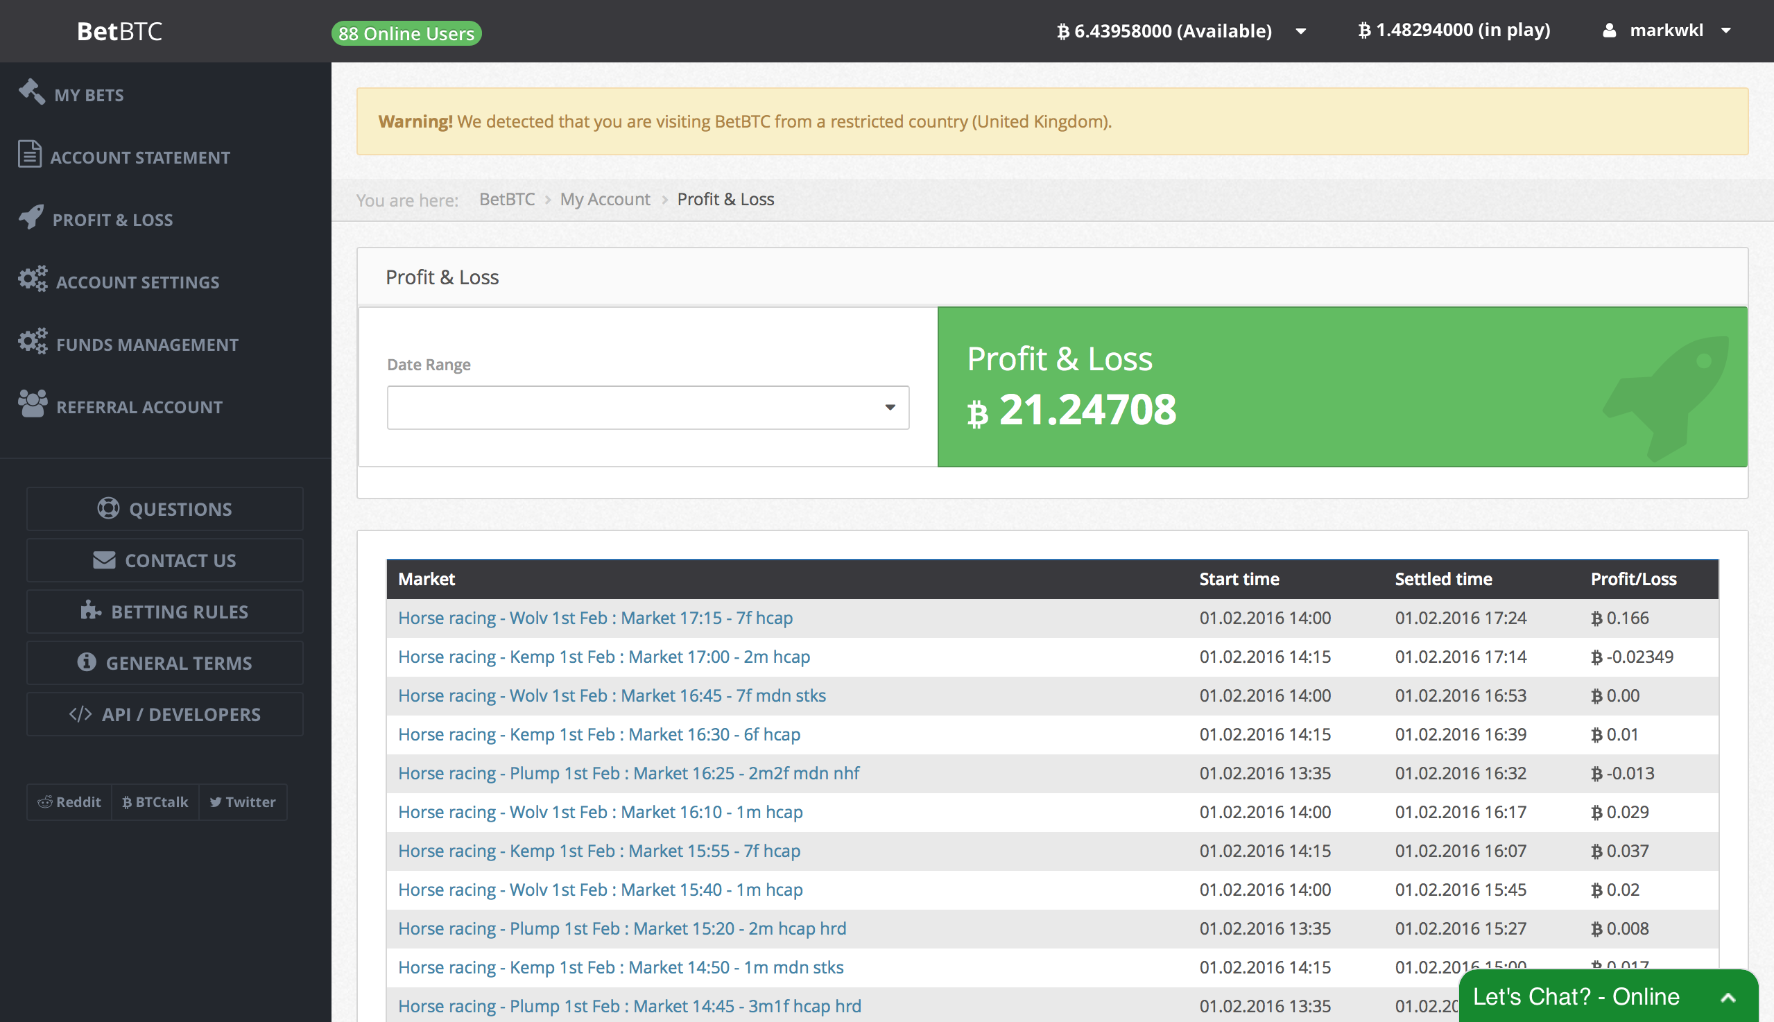This screenshot has height=1022, width=1774.
Task: Click the Bitcoin symbol before in-play balance
Action: tap(1364, 31)
